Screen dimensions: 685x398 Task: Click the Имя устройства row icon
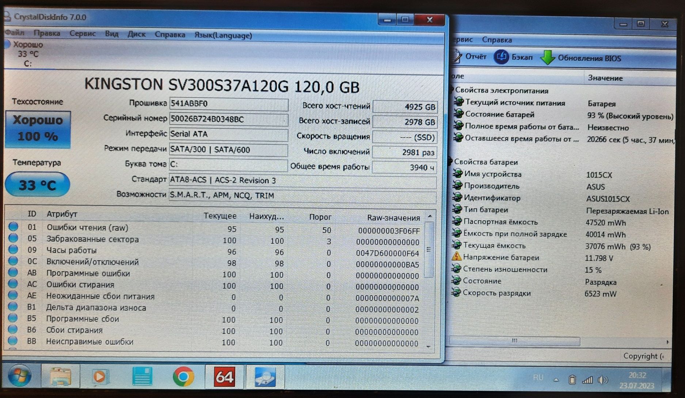[457, 174]
